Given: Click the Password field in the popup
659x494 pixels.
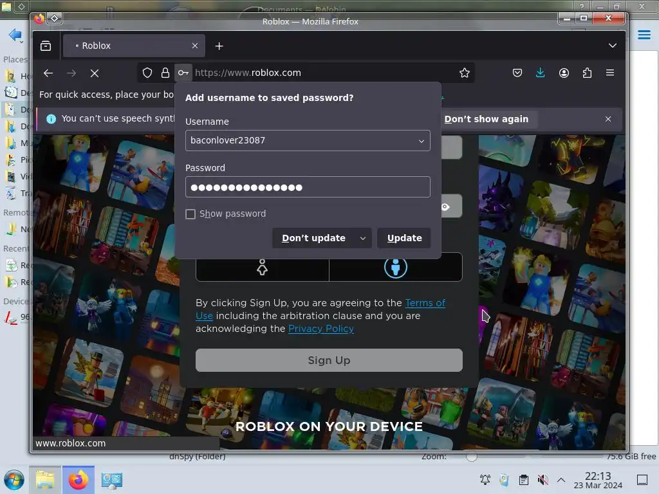Looking at the screenshot, I should click(x=308, y=187).
